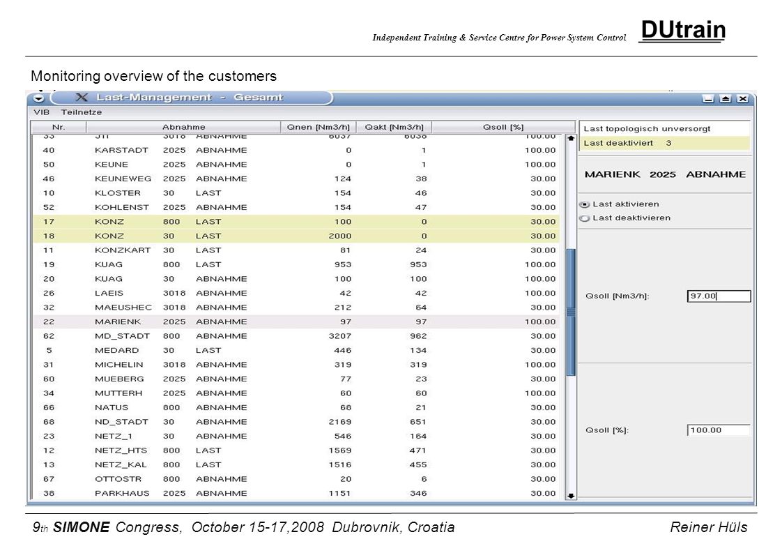Click the Qnen value 1151 in PARKHAUS row
Screen dimensions: 782x553
point(340,494)
